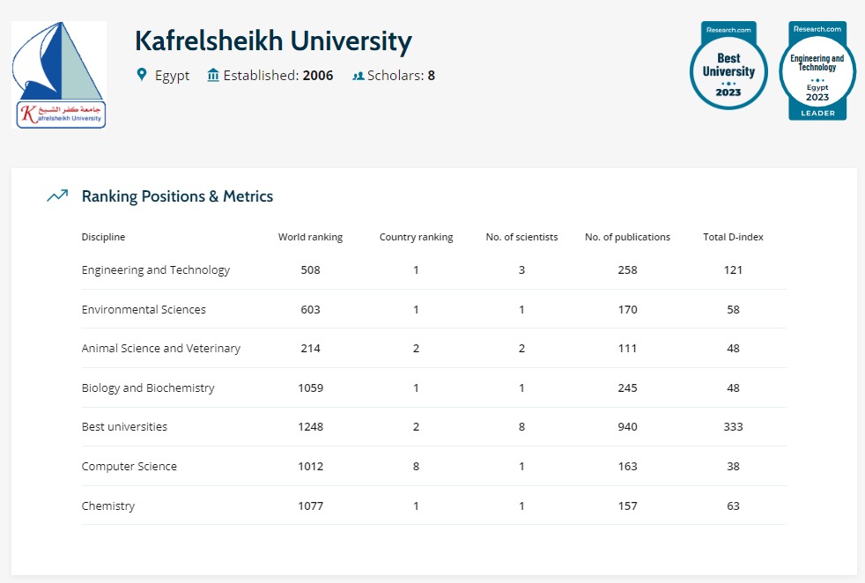Open the Engineering and Technology discipline row

click(x=155, y=270)
